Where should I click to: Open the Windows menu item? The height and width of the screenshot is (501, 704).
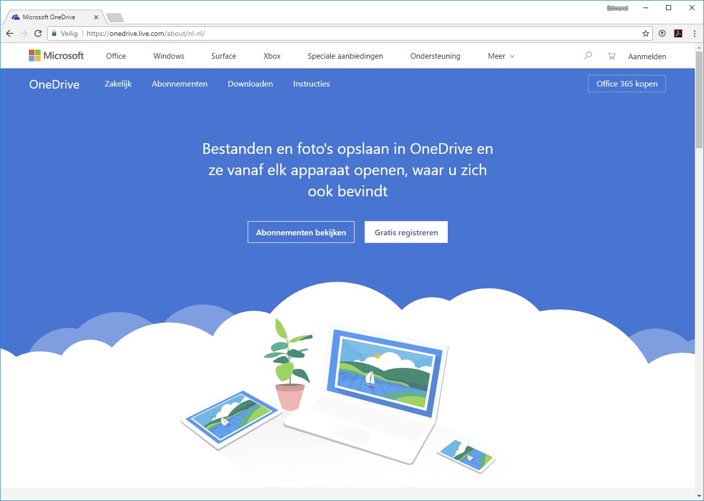pos(169,56)
